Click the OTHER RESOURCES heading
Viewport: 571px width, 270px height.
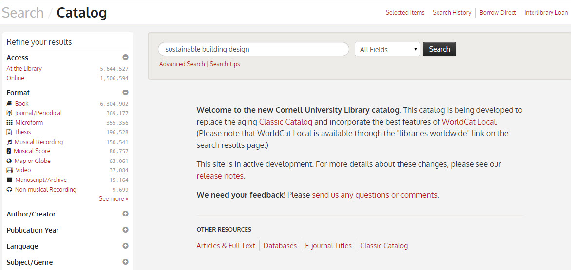224,230
